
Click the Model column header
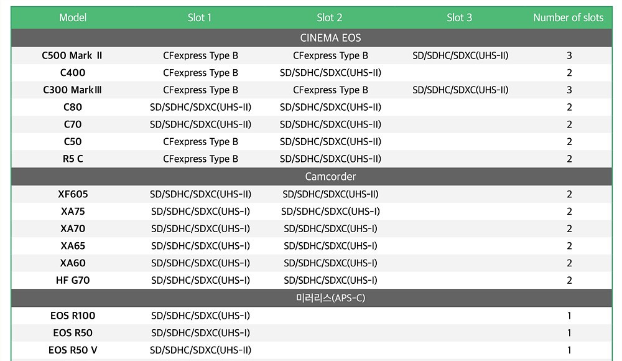(73, 17)
